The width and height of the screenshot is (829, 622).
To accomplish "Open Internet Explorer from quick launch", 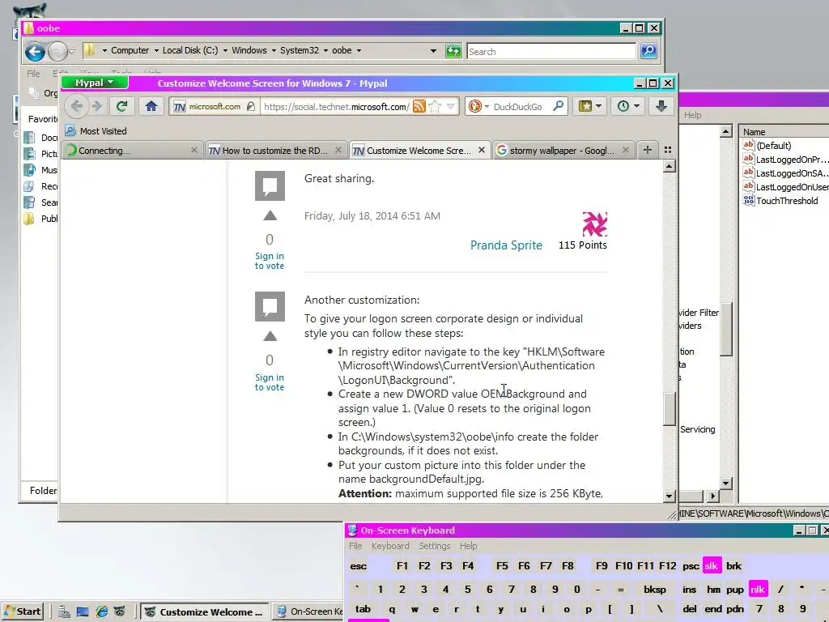I will pyautogui.click(x=101, y=612).
